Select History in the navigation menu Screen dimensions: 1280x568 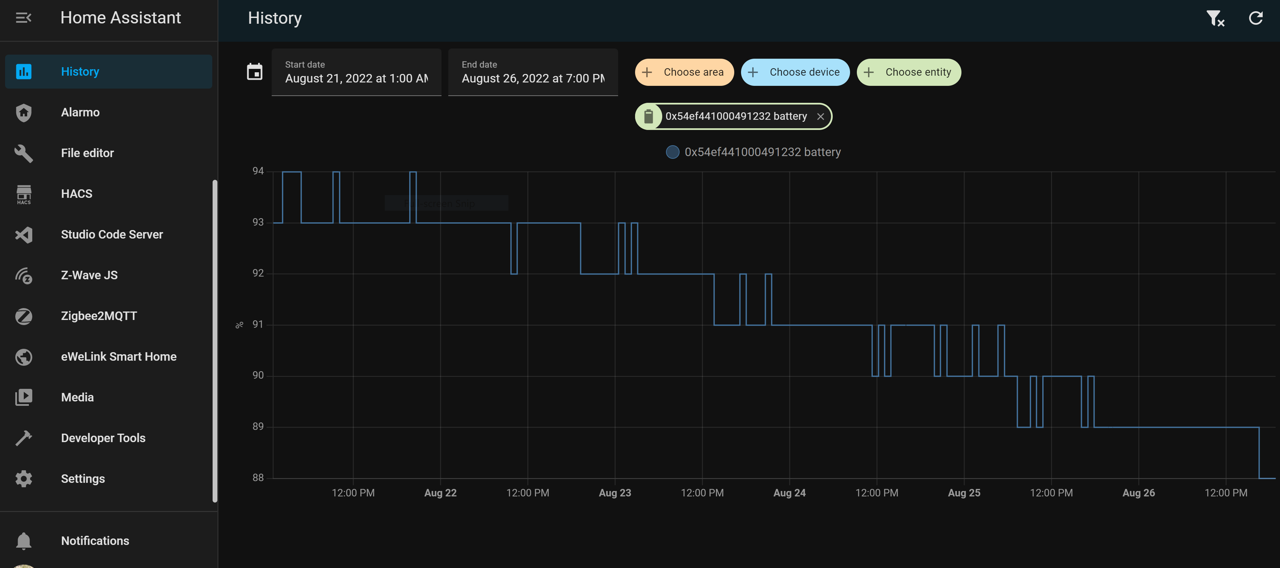pyautogui.click(x=80, y=71)
